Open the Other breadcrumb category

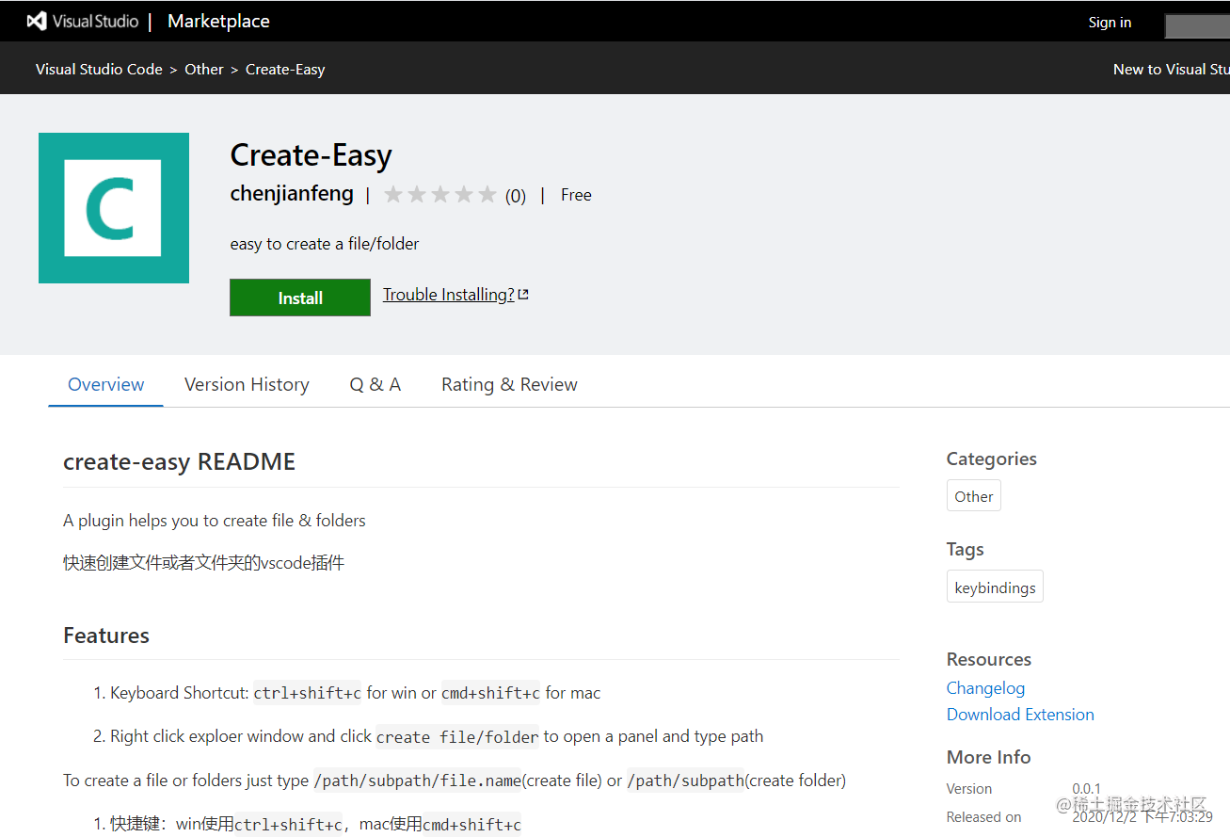204,70
